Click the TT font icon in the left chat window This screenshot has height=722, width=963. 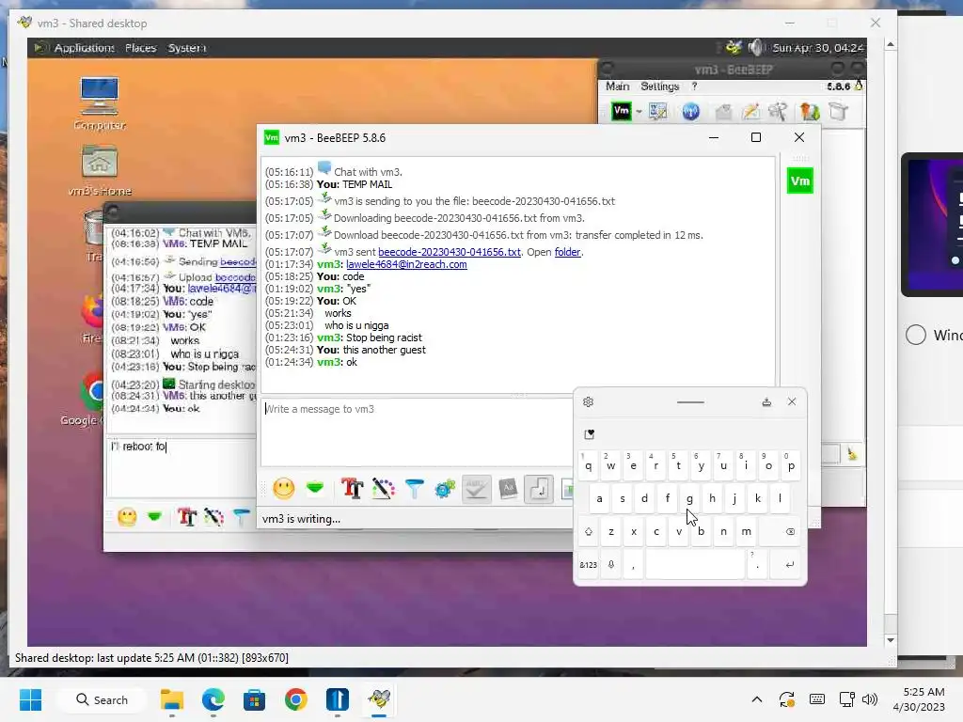click(187, 517)
